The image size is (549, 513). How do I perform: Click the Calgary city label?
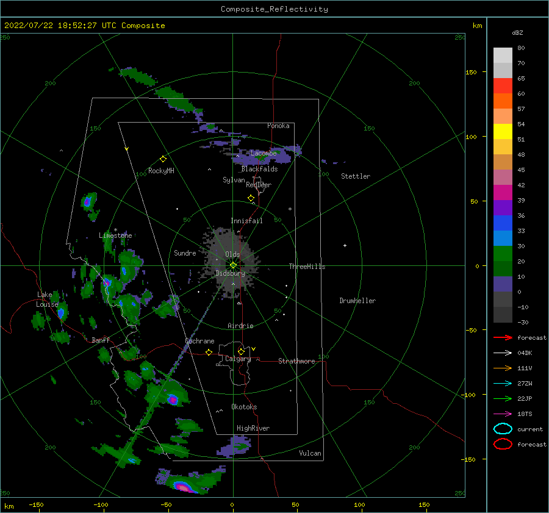pos(238,359)
